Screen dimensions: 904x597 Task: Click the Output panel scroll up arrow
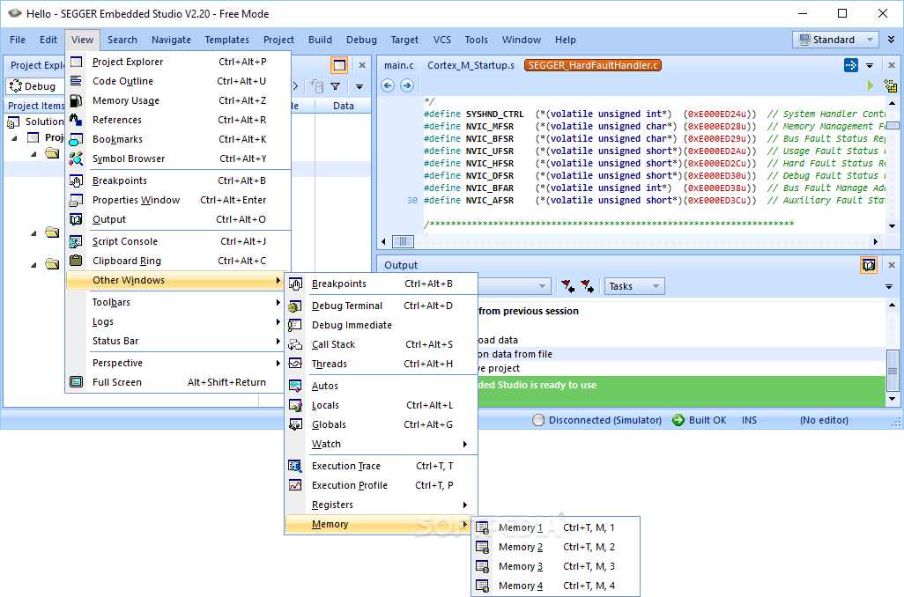click(892, 305)
